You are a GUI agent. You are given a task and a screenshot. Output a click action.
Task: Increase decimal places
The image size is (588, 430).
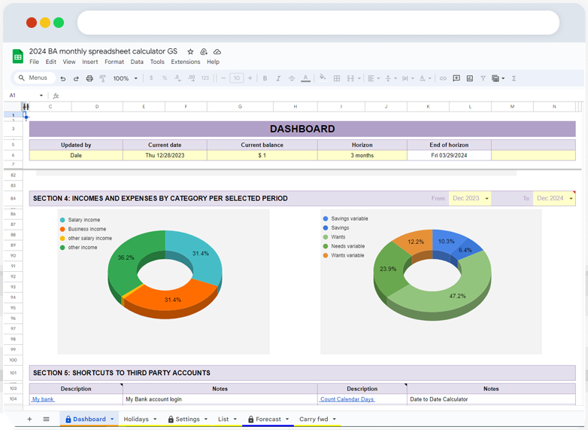tap(191, 78)
